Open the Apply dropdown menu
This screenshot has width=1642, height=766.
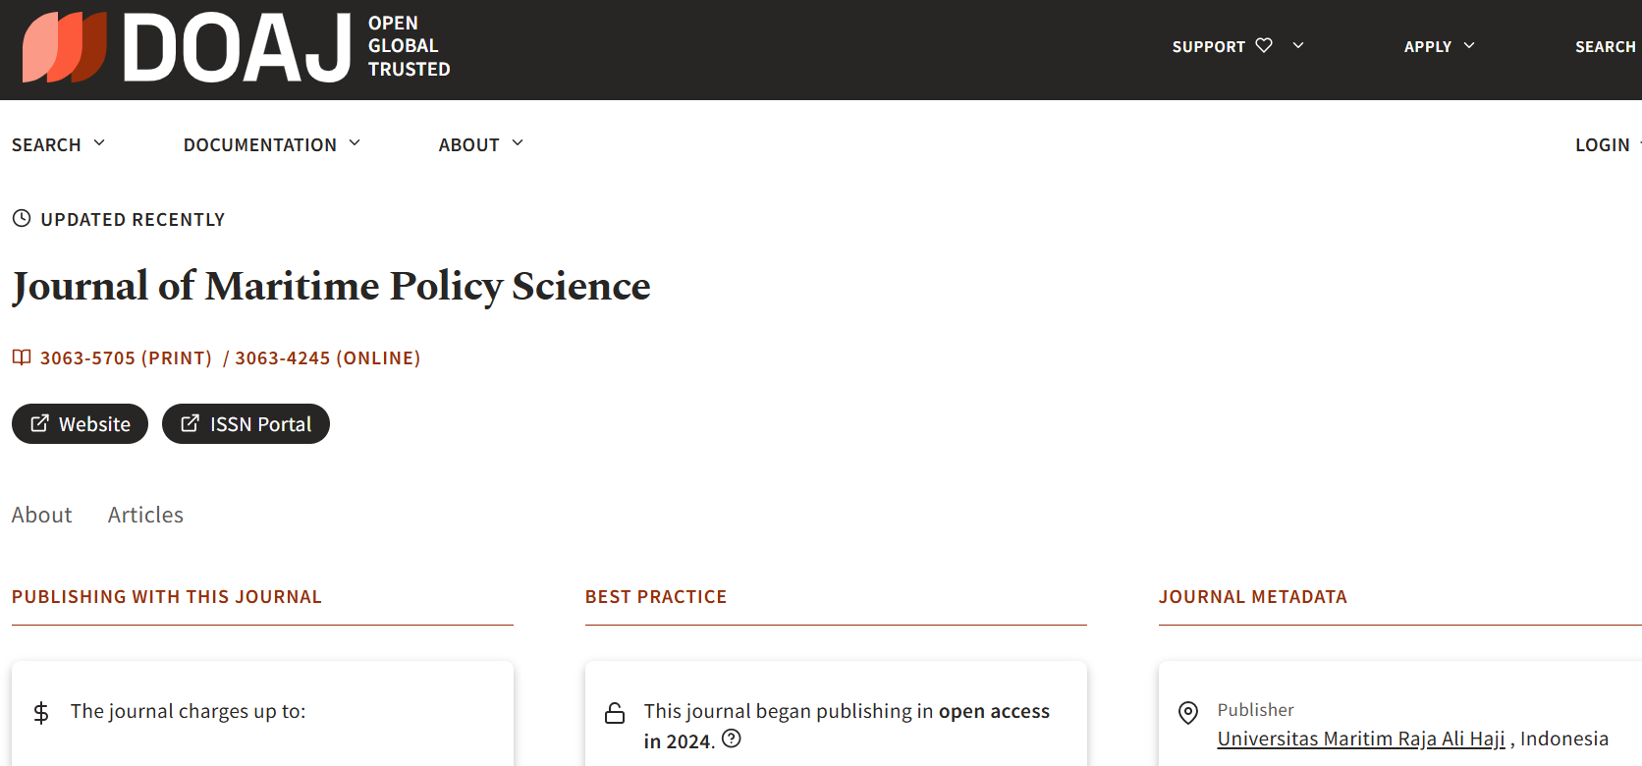1439,46
